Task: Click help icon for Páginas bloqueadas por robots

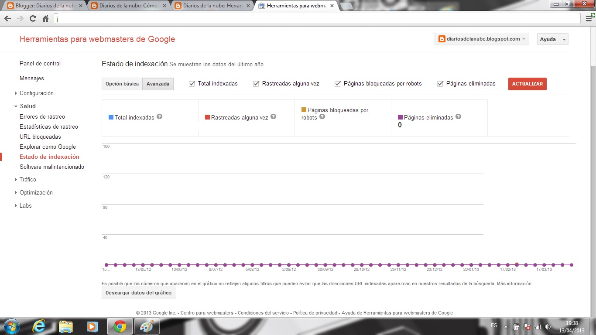Action: [x=322, y=116]
